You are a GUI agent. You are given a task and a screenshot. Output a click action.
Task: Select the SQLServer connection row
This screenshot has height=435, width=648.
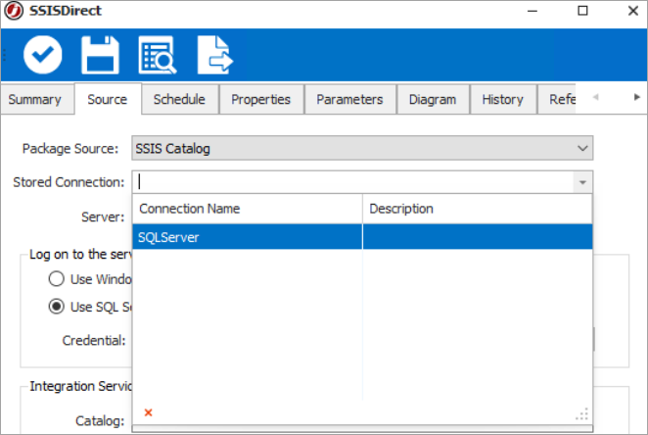click(x=362, y=237)
